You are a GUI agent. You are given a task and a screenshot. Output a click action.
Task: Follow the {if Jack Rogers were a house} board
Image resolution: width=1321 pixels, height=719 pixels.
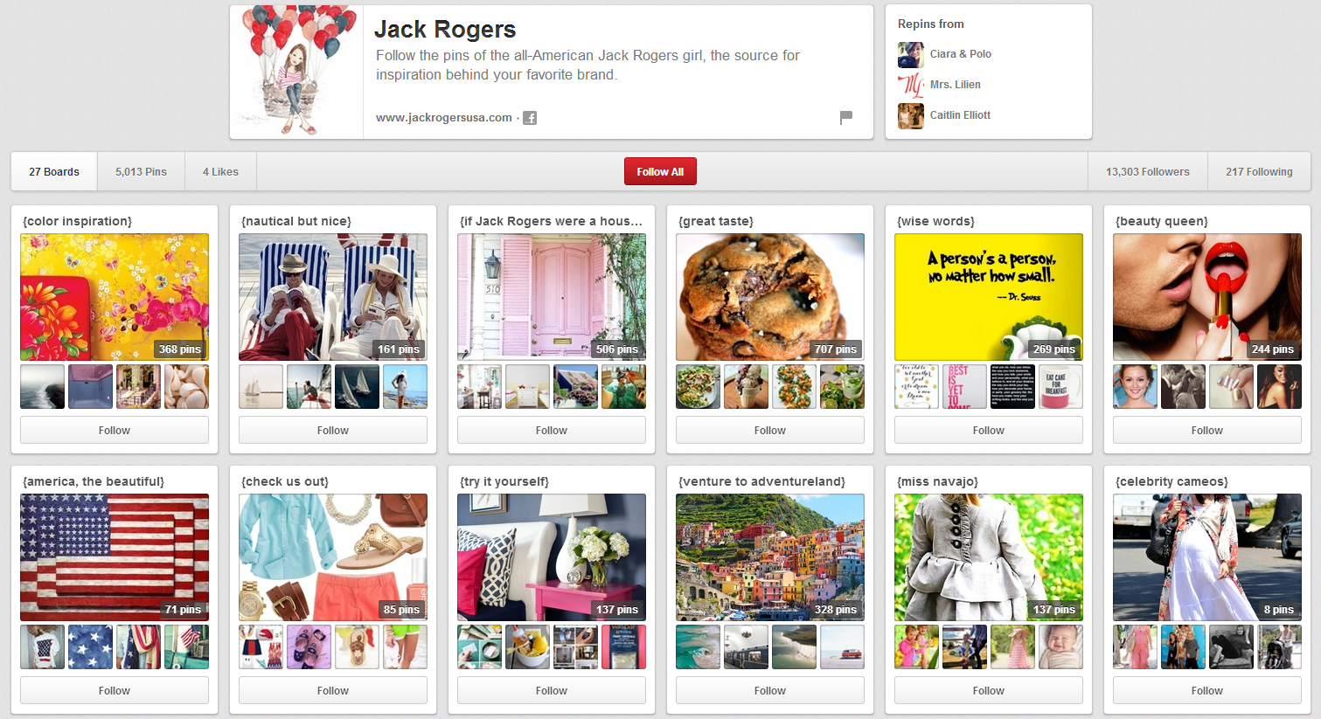click(x=552, y=430)
